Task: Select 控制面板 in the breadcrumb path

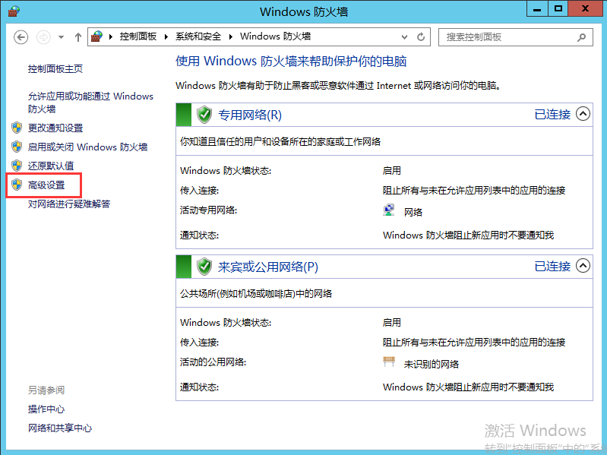Action: click(138, 36)
